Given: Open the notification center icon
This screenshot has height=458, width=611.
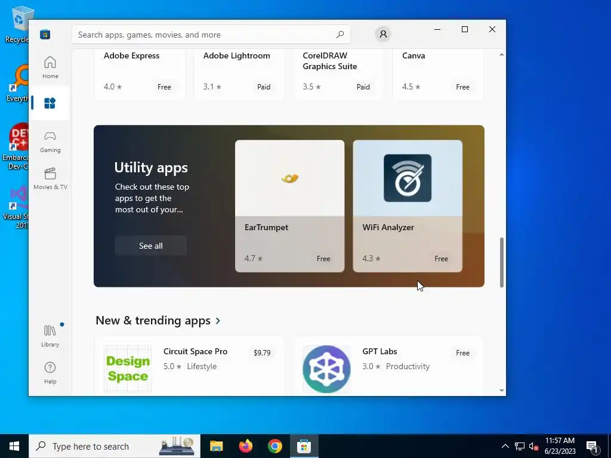Looking at the screenshot, I should [x=592, y=446].
